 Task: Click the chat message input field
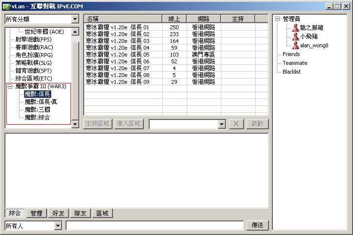coord(154,226)
